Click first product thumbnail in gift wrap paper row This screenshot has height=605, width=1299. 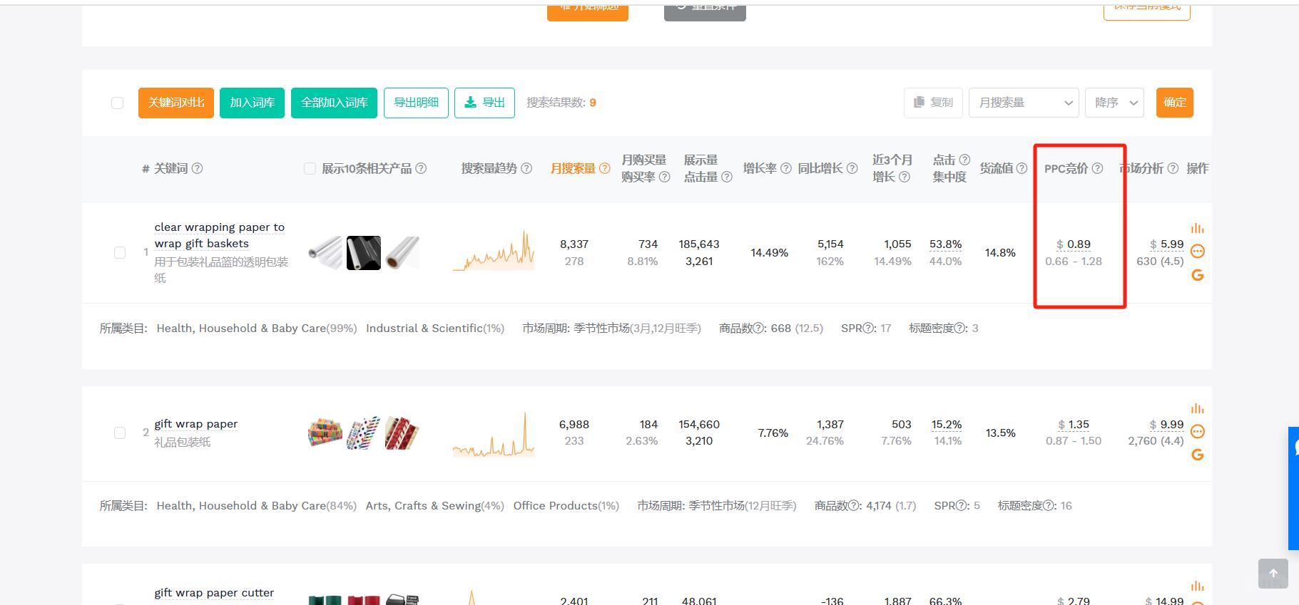pyautogui.click(x=325, y=433)
